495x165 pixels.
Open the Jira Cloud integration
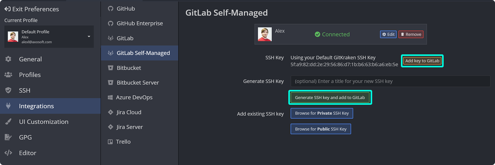tap(129, 112)
